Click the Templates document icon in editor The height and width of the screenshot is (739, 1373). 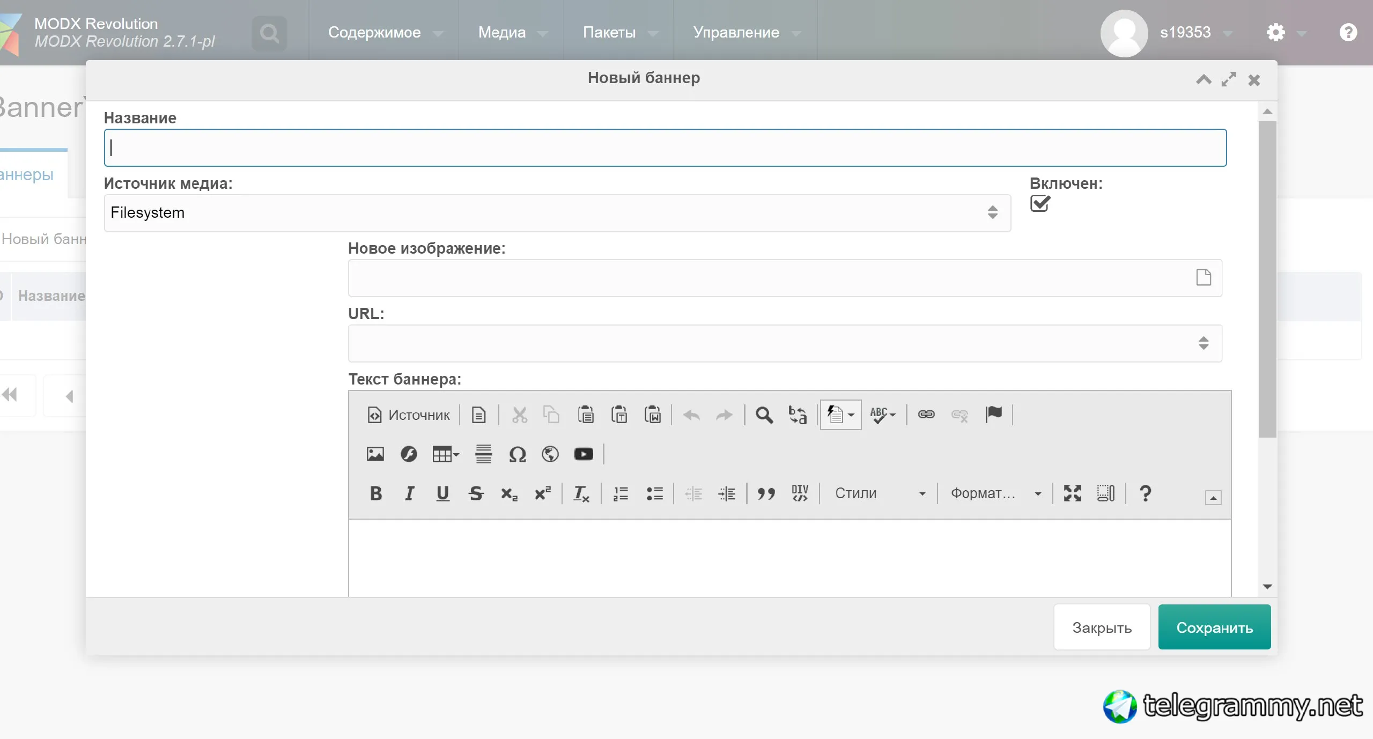click(x=478, y=415)
